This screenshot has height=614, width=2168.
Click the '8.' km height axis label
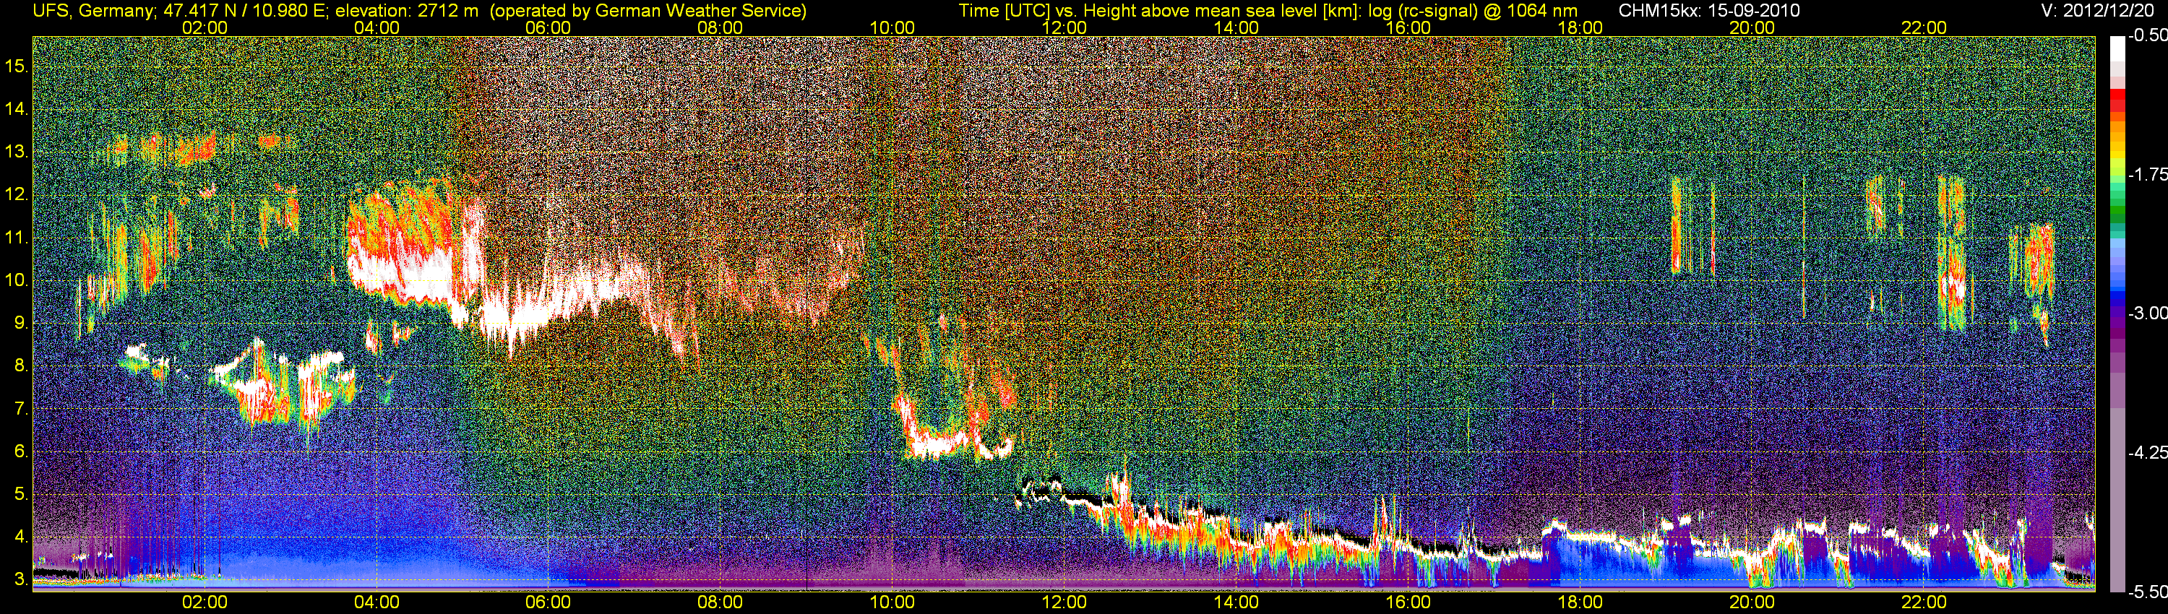21,366
